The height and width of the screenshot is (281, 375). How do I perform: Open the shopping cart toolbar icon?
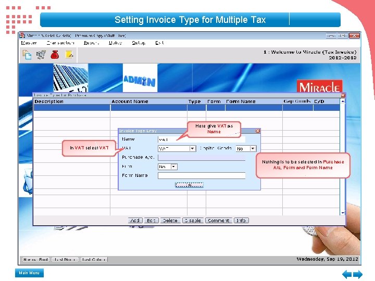pos(41,55)
